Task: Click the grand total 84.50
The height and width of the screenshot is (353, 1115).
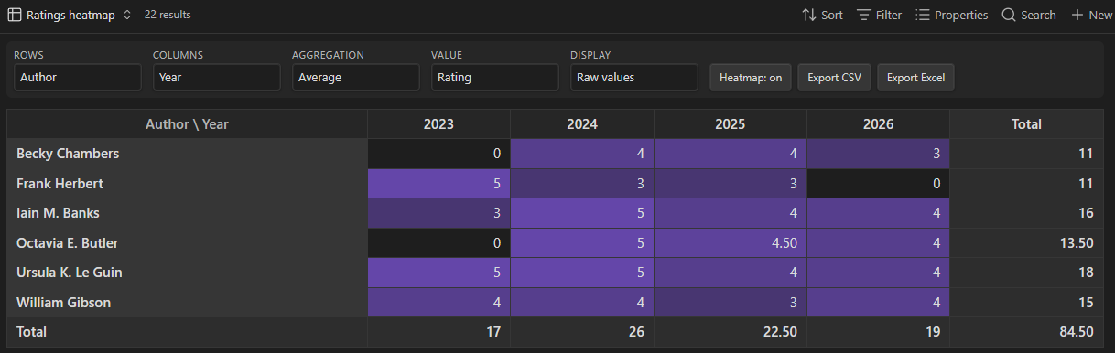Action: pos(1027,332)
